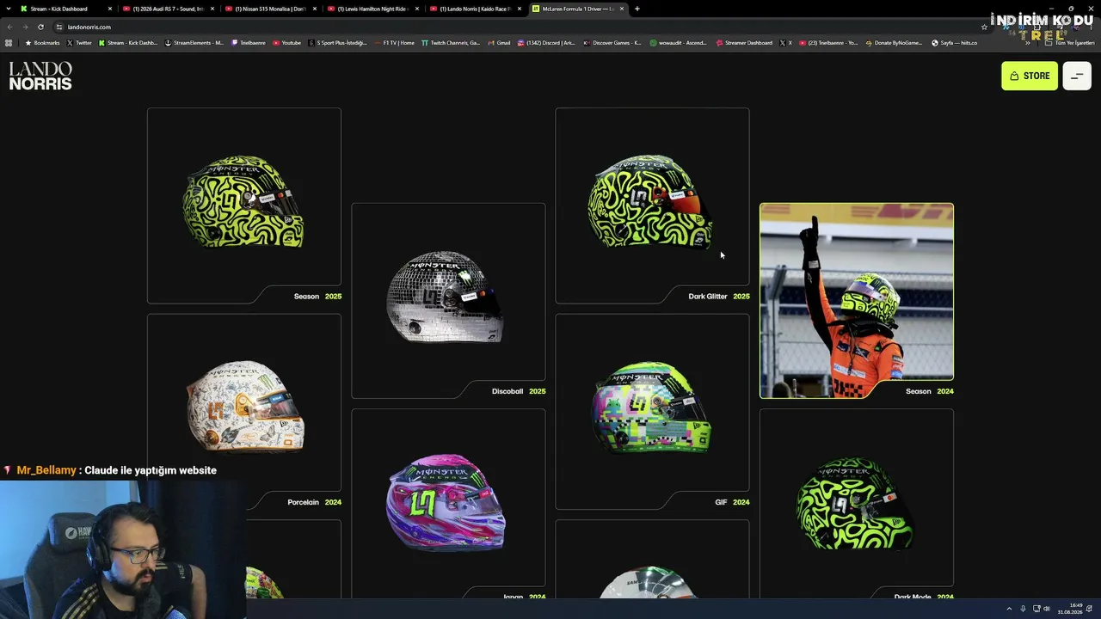Select the GIF 2024 helmet card

652,411
